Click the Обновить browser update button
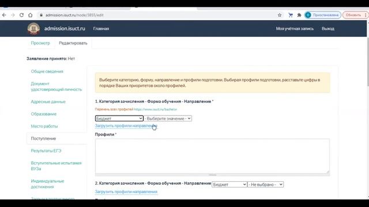Image resolution: width=369 pixels, height=207 pixels. click(x=353, y=15)
